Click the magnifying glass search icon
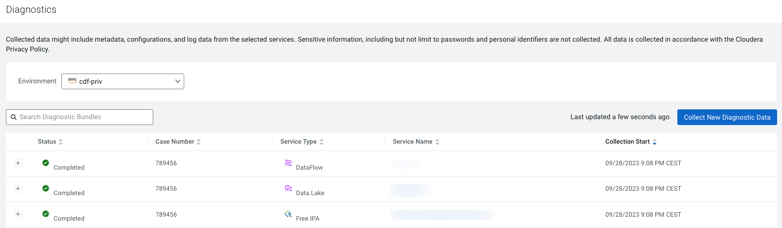 point(14,117)
